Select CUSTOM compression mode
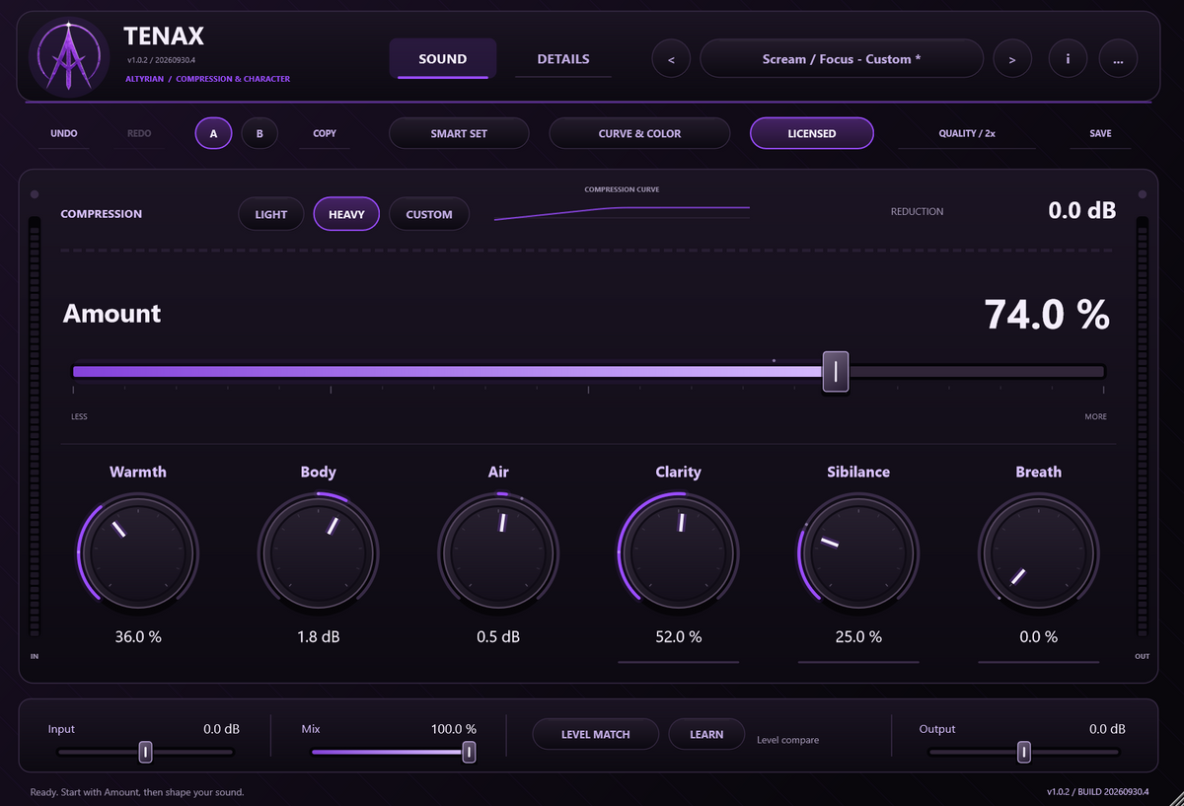 point(429,214)
